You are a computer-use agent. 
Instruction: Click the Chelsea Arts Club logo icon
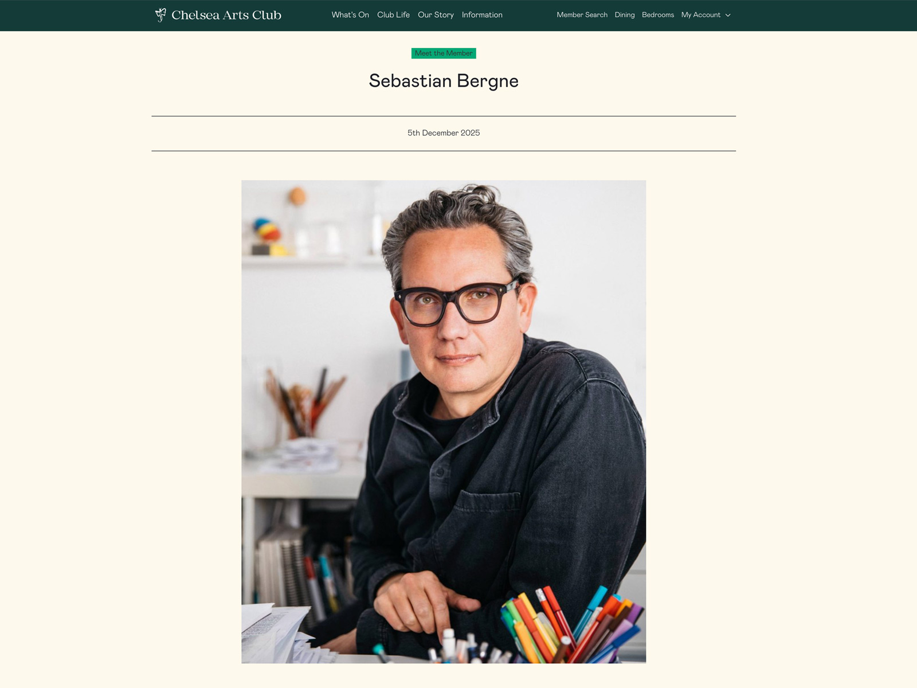click(x=160, y=15)
